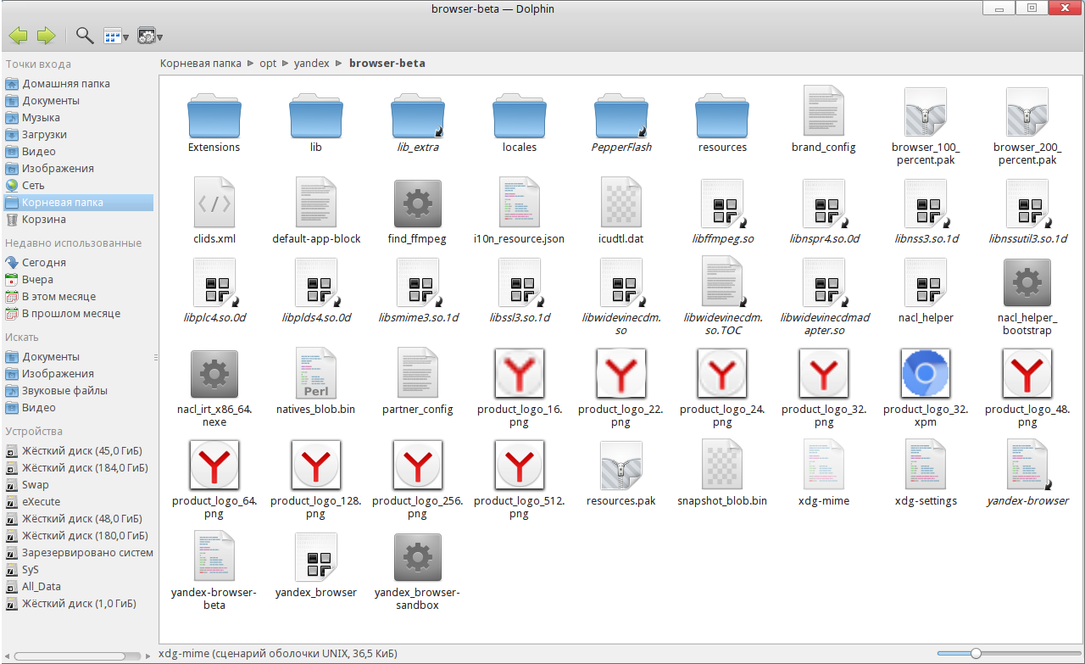The image size is (1085, 664).
Task: Select the nacl_helper_bootstrap executable
Action: (x=1027, y=297)
